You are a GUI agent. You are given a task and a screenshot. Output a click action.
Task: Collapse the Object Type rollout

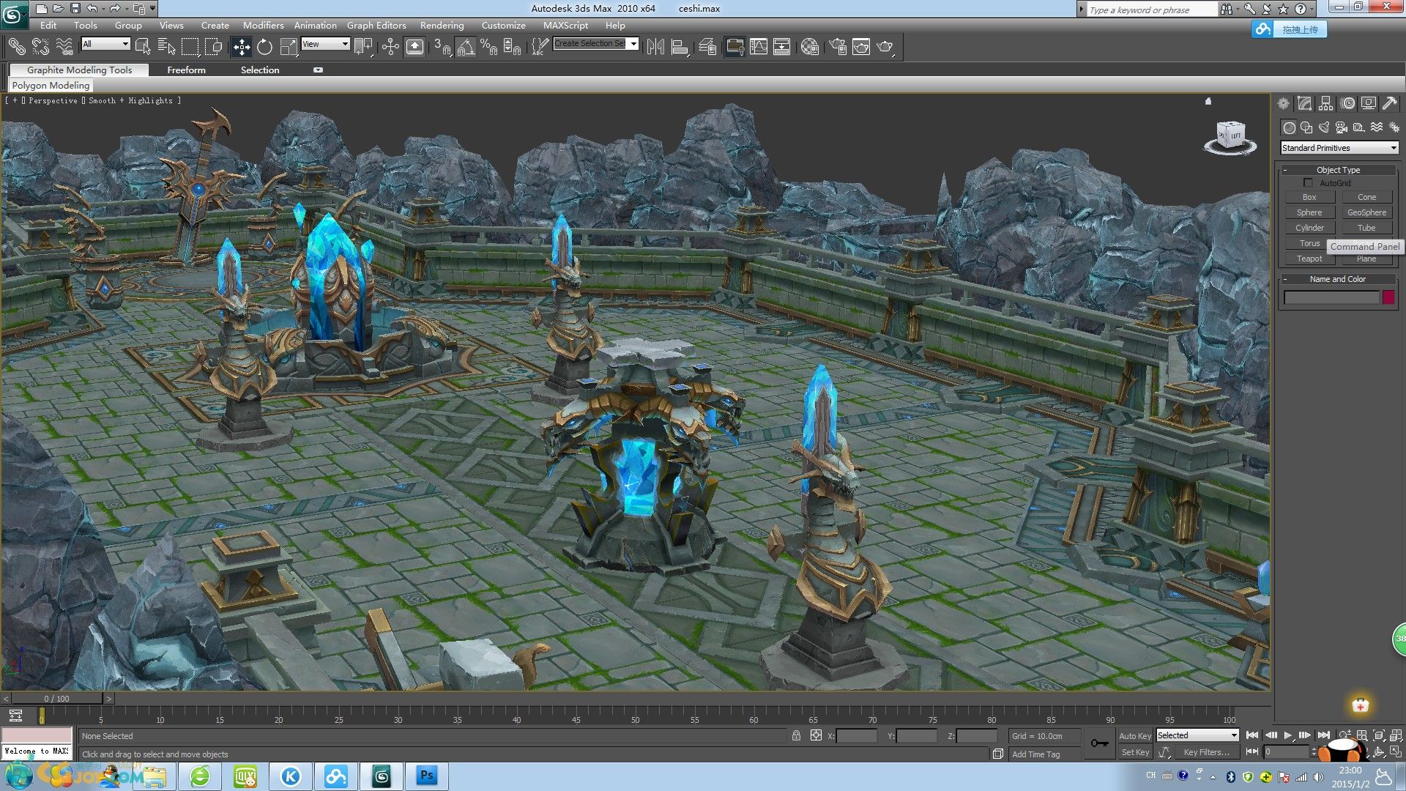click(1338, 170)
